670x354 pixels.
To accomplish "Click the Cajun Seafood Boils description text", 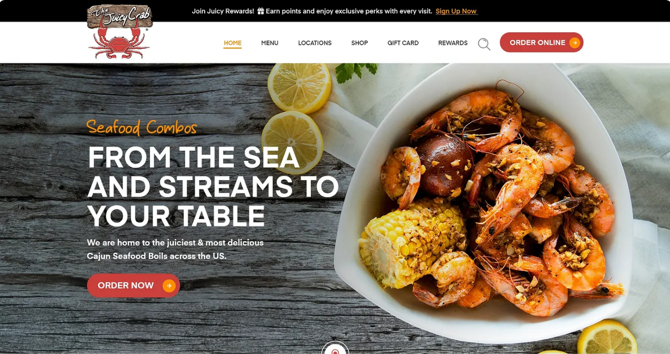I will tap(175, 249).
